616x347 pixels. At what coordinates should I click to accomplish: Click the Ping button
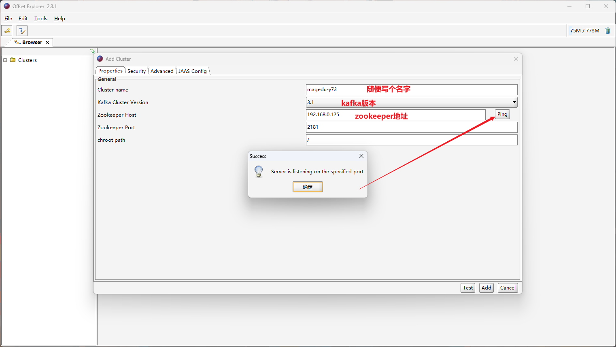tap(502, 114)
